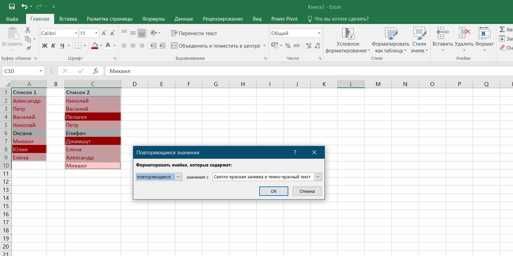The height and width of the screenshot is (256, 513).
Task: Click the Fill Color paint bucket swatch
Action: coord(95,46)
